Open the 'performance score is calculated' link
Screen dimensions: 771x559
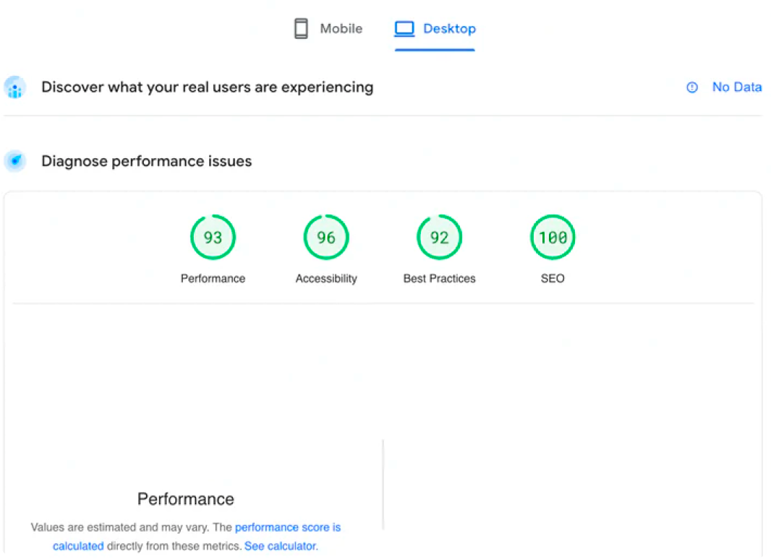coord(287,528)
